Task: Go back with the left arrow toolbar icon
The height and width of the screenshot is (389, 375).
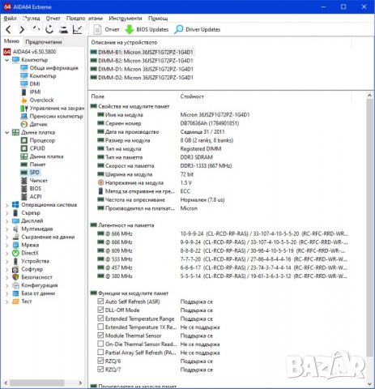Action: coord(8,29)
